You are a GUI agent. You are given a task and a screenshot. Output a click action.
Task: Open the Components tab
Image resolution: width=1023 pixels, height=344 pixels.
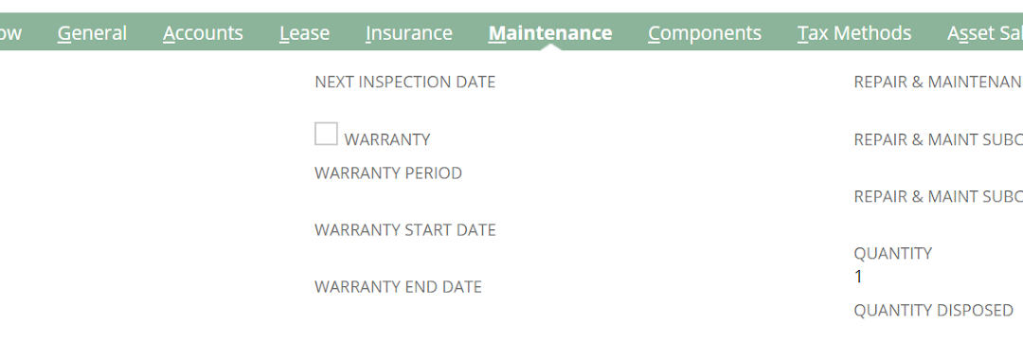pos(705,32)
